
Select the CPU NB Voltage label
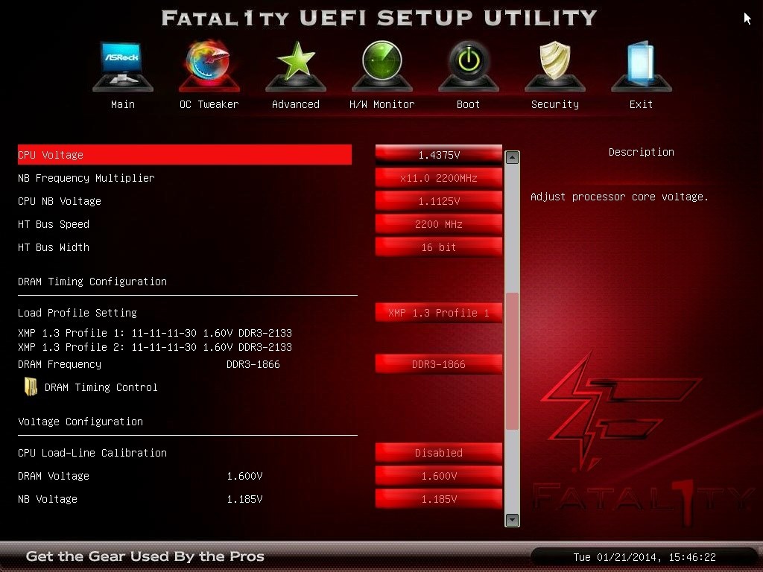pyautogui.click(x=60, y=201)
